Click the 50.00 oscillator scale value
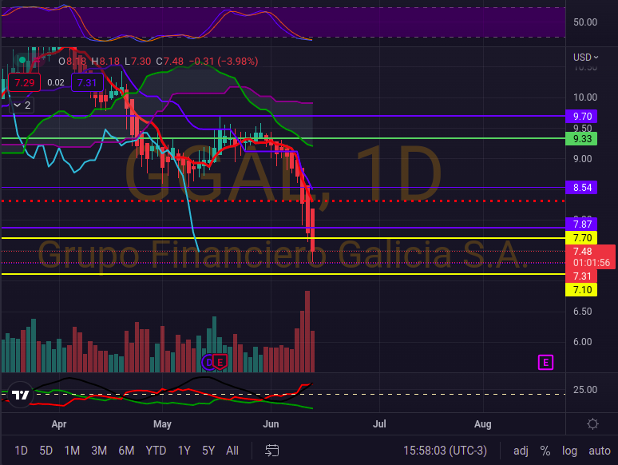Viewport: 618px width, 465px height. [x=585, y=22]
